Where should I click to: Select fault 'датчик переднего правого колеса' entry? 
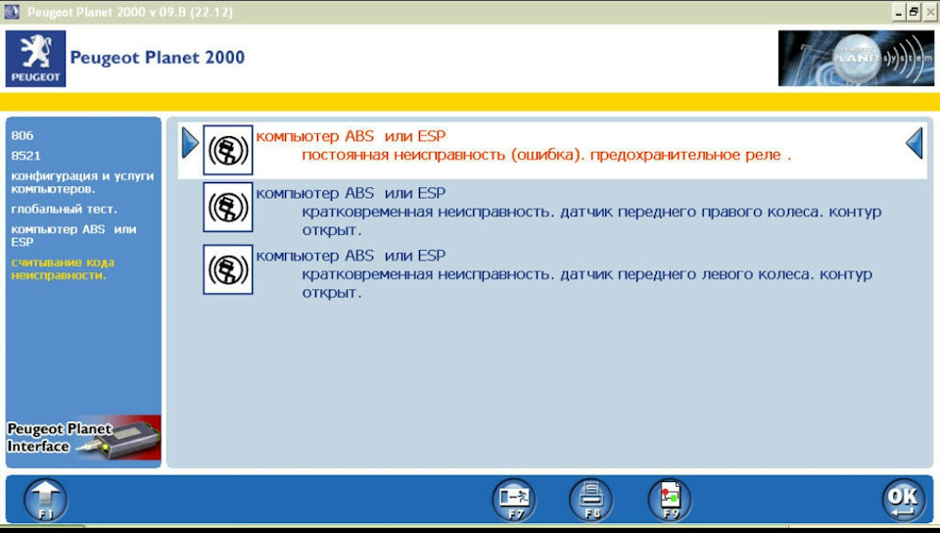coord(552,211)
